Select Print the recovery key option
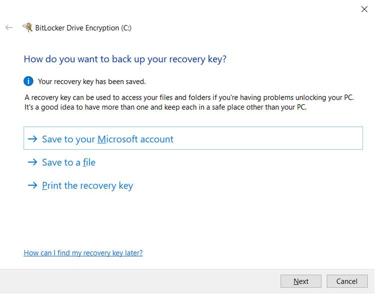375x294 pixels. pyautogui.click(x=87, y=185)
